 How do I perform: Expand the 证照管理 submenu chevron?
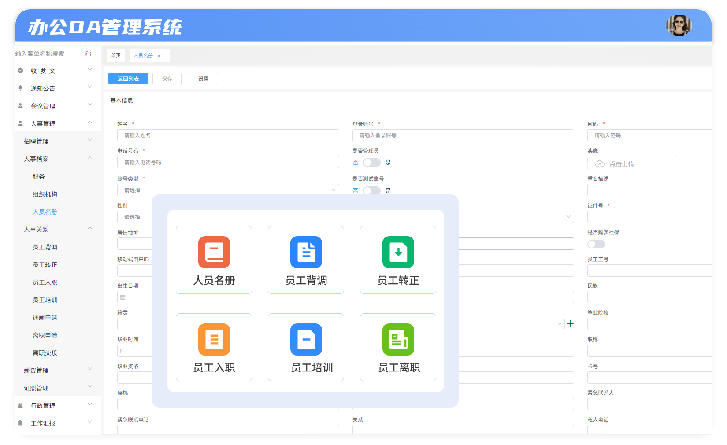click(90, 386)
